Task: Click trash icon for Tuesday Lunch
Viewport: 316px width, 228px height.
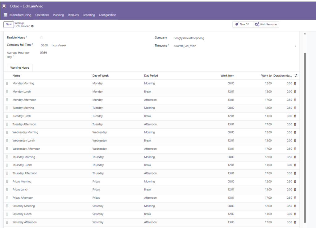Action: 295,116
